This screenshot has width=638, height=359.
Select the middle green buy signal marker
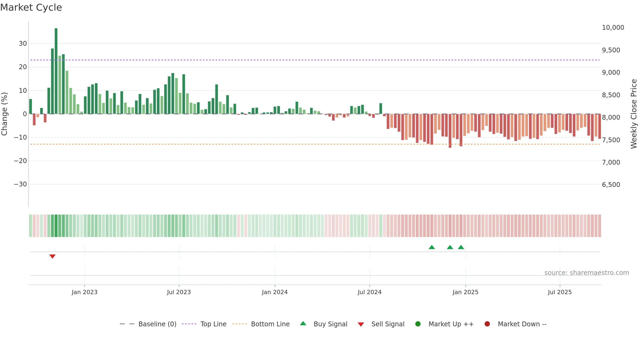point(450,247)
